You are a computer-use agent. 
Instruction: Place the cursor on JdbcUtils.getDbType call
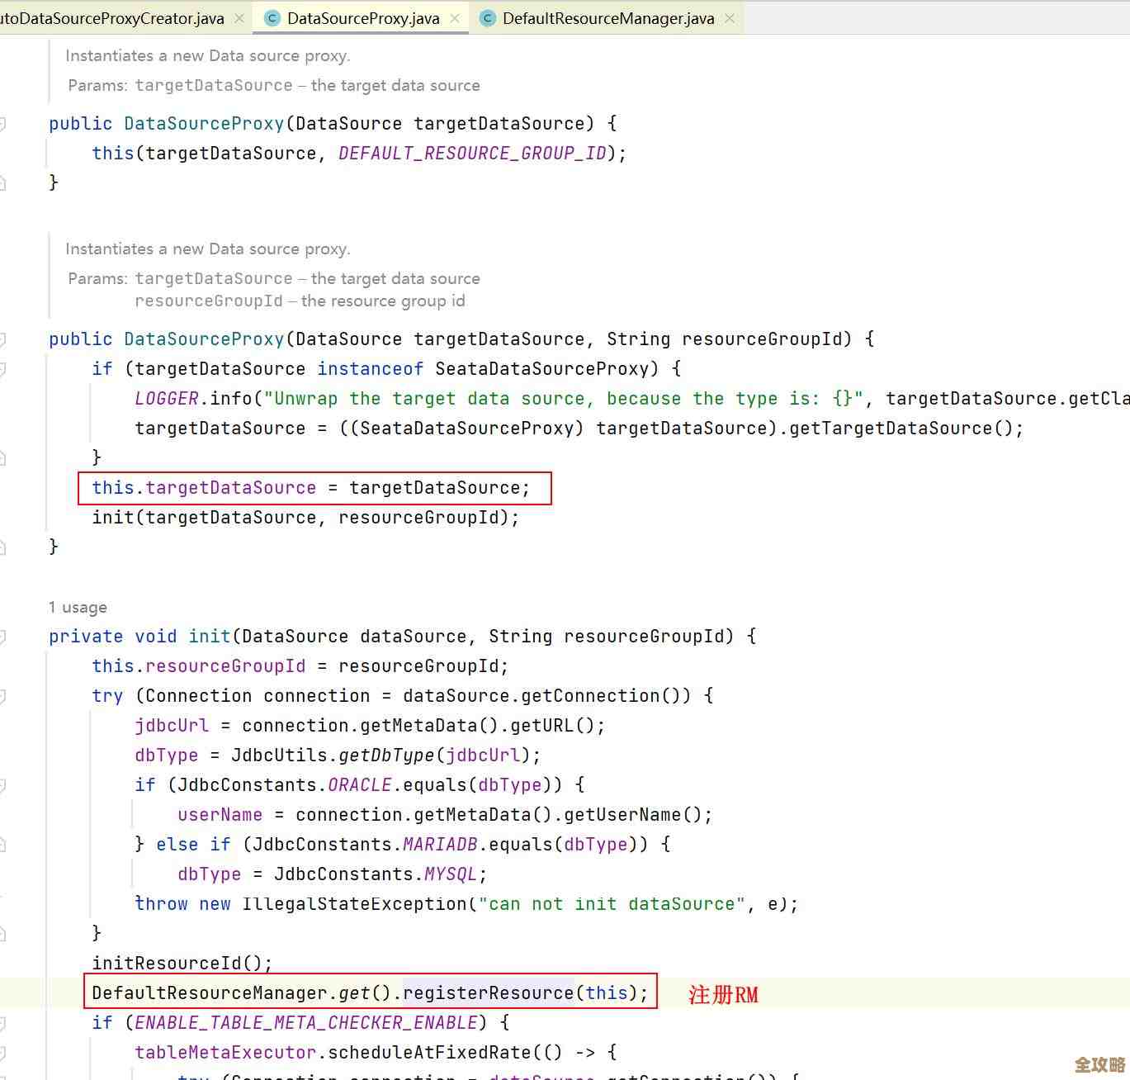tap(385, 756)
